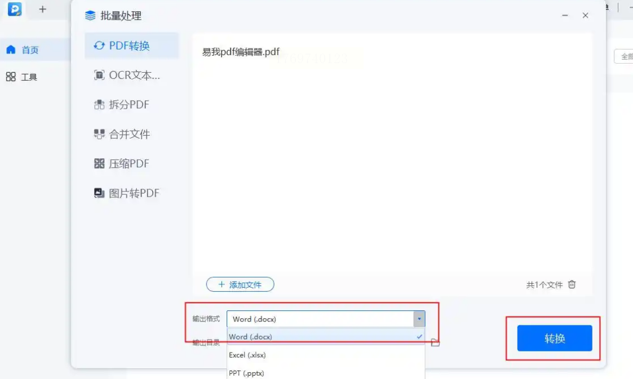Select the PDF转换 tab
Viewport: 633px width, 379px height.
click(x=131, y=46)
